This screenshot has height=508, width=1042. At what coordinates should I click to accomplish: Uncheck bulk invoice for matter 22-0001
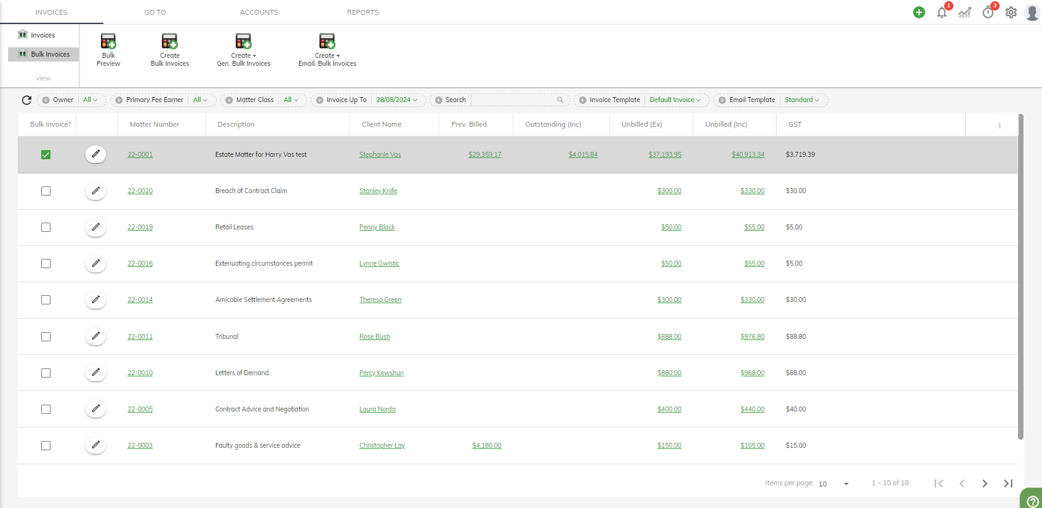[x=46, y=154]
